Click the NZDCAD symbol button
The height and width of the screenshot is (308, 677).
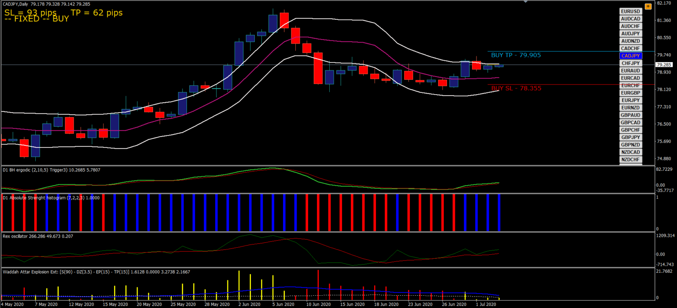(630, 152)
